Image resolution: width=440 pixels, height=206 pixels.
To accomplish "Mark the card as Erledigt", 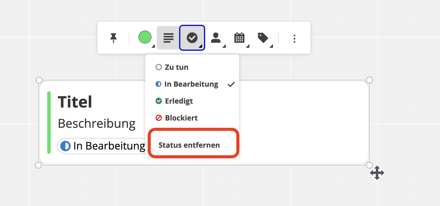I will point(179,101).
